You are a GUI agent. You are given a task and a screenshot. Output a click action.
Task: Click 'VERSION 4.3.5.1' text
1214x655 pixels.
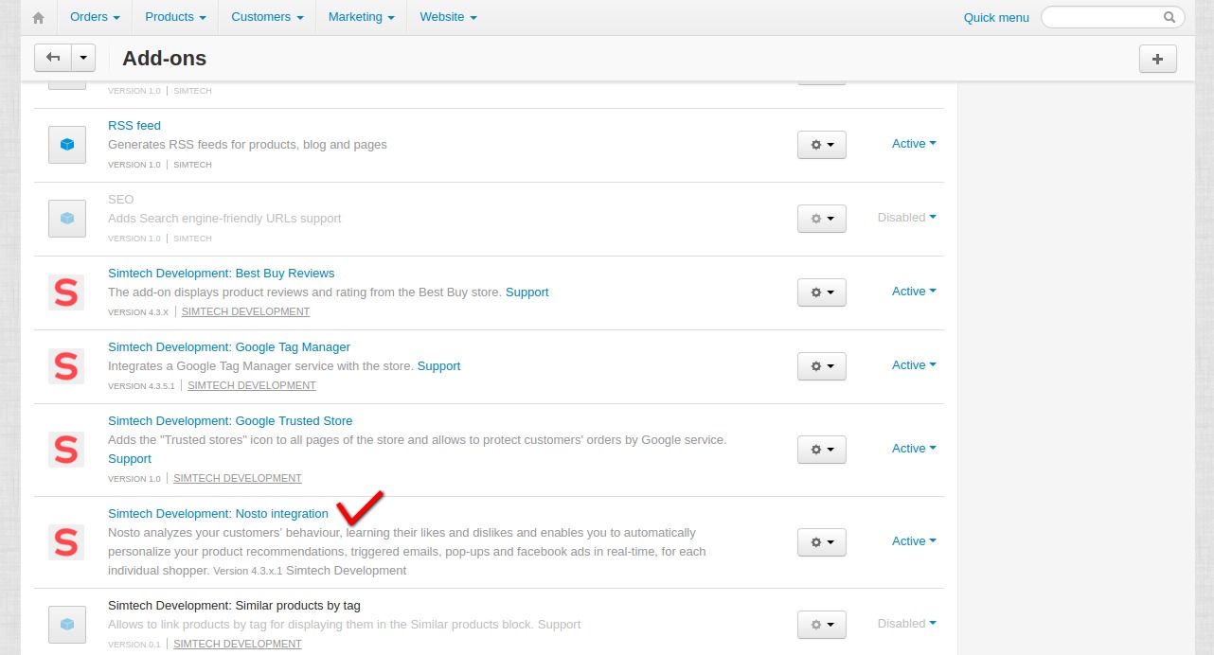[x=142, y=386]
